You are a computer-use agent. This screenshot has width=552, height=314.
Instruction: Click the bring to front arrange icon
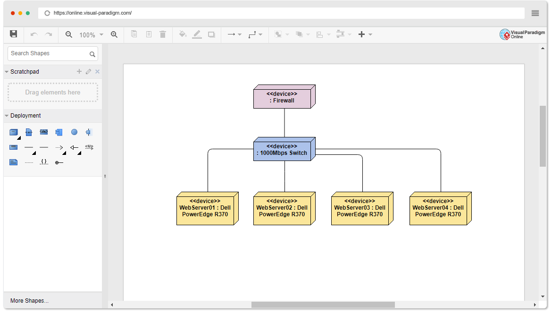tap(299, 34)
